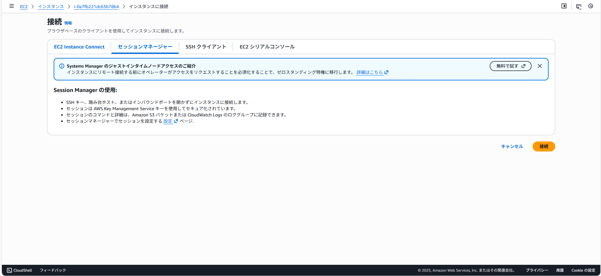601x276 pixels.
Task: Switch to SSH クライアント tab
Action: [206, 47]
